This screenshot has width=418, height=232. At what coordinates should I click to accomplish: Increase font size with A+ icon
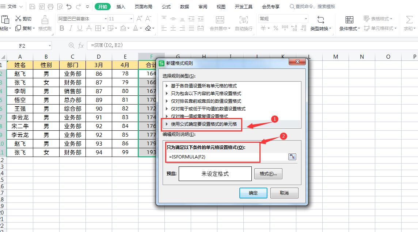139,19
